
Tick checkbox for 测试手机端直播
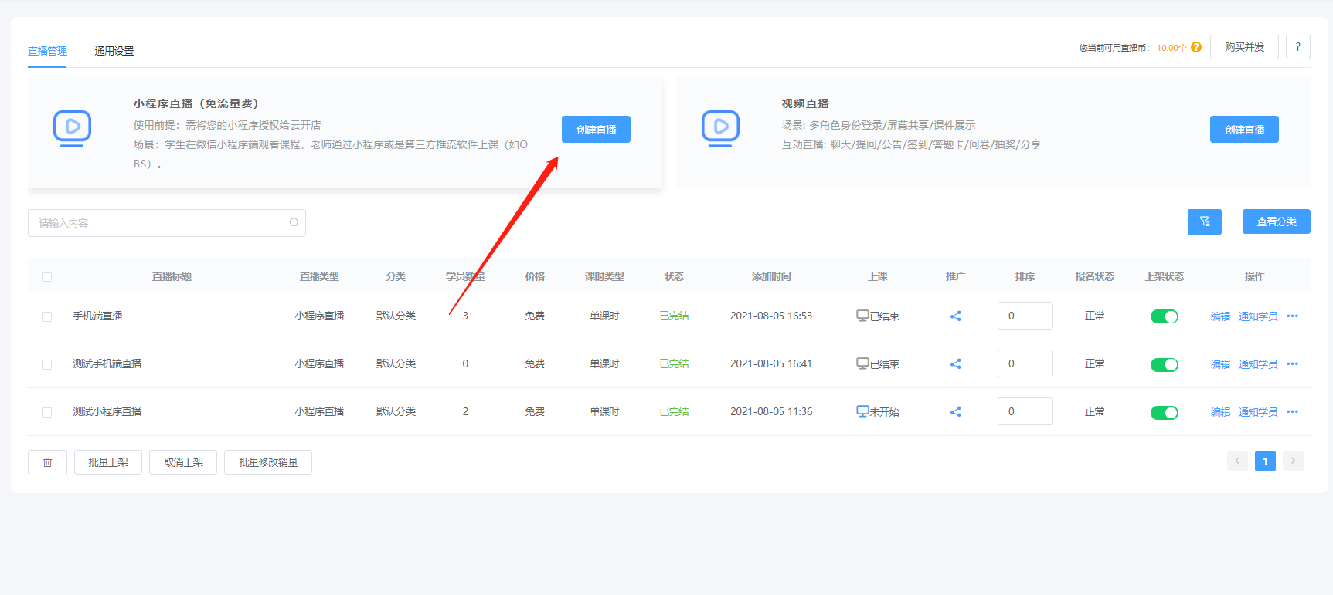pos(46,364)
